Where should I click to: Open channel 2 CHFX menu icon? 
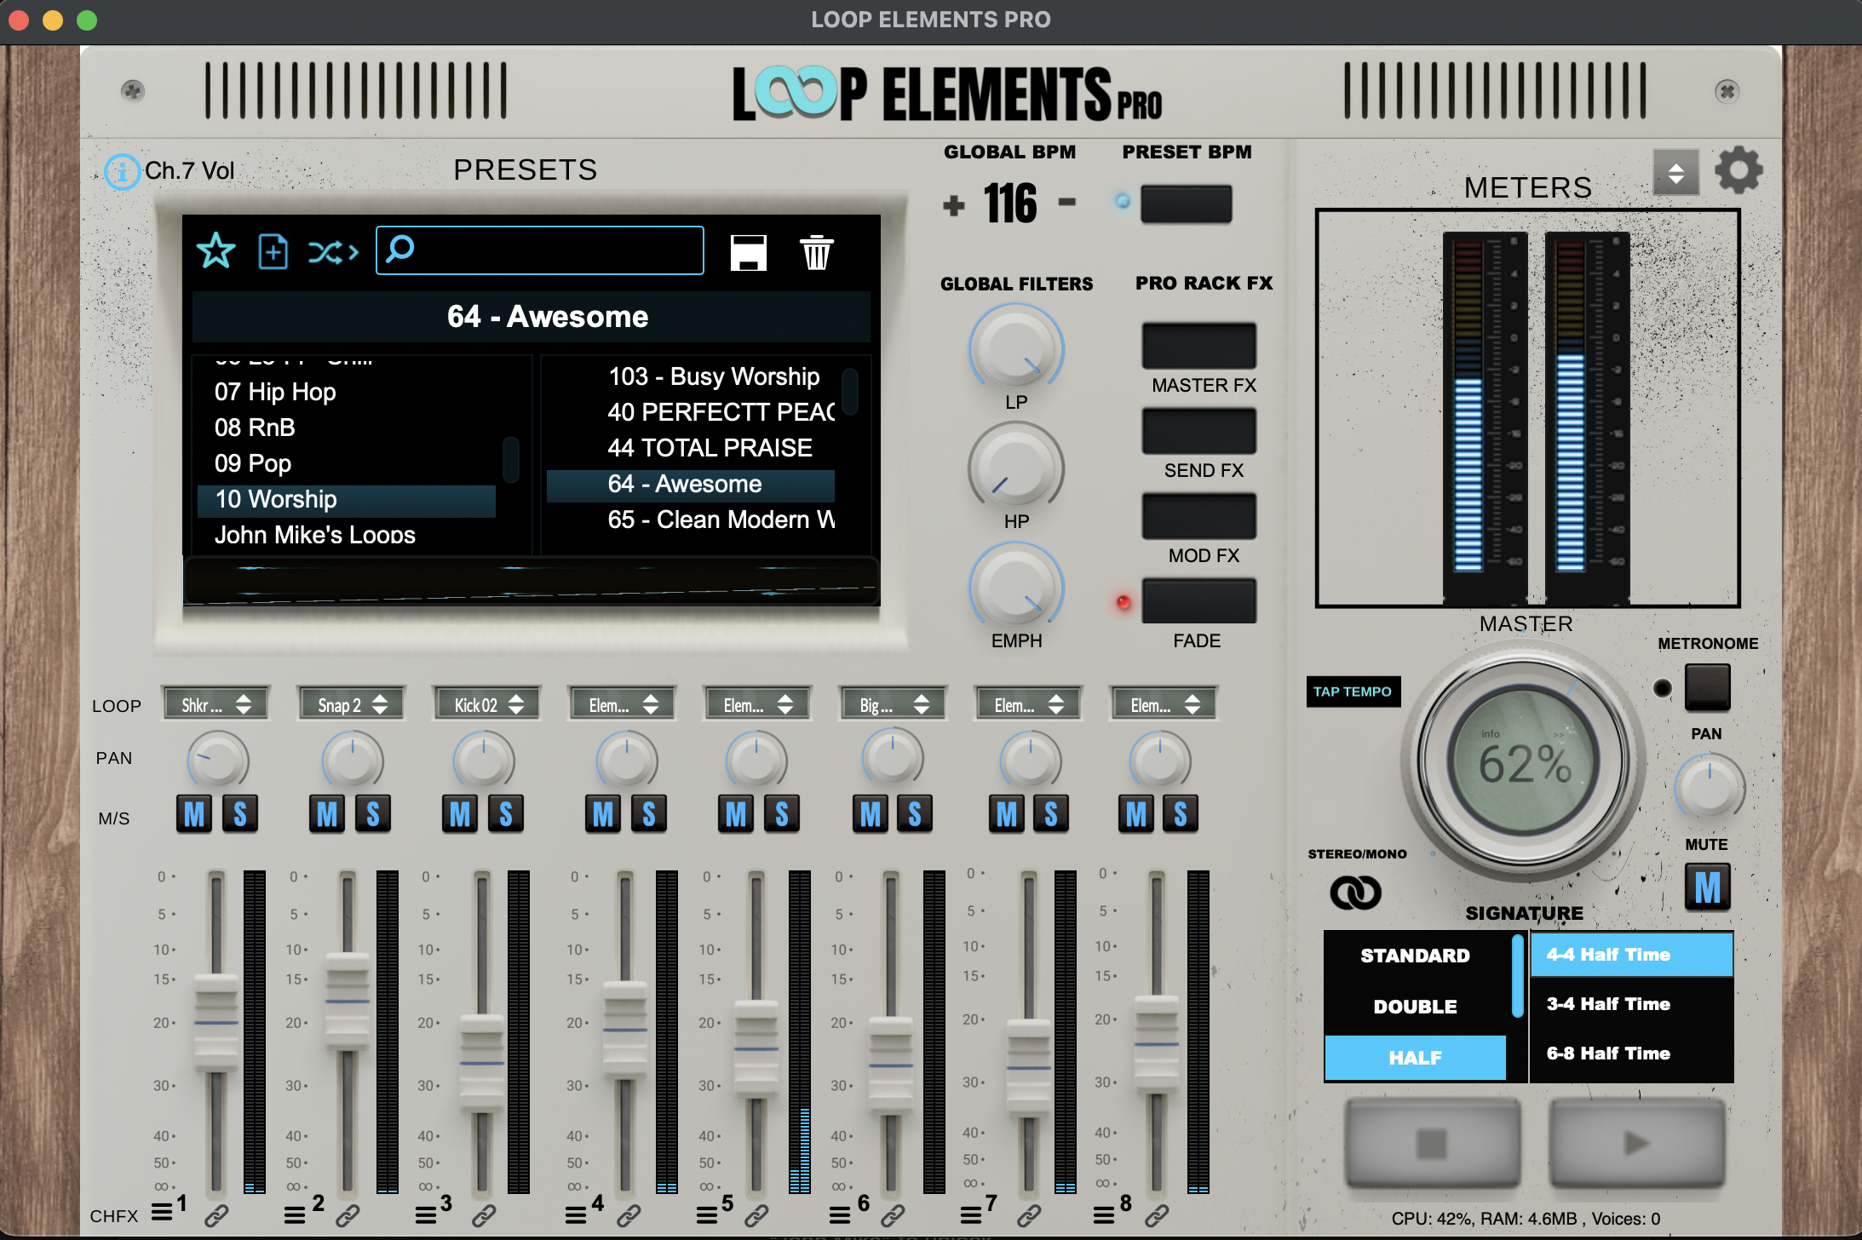click(295, 1214)
